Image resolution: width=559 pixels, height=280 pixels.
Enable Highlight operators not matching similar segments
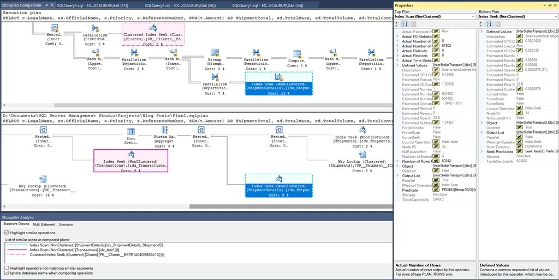(7, 268)
